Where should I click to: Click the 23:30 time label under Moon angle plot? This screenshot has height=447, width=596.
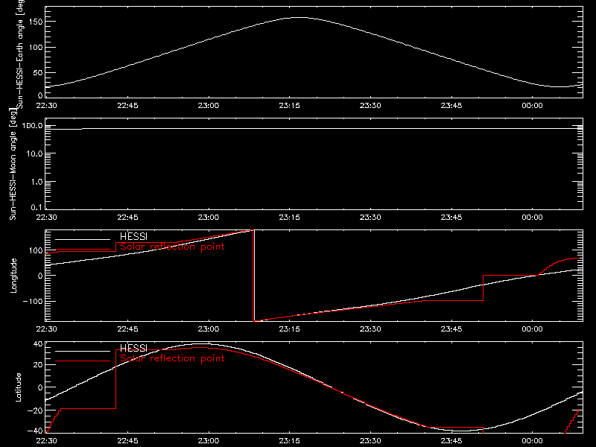[370, 218]
